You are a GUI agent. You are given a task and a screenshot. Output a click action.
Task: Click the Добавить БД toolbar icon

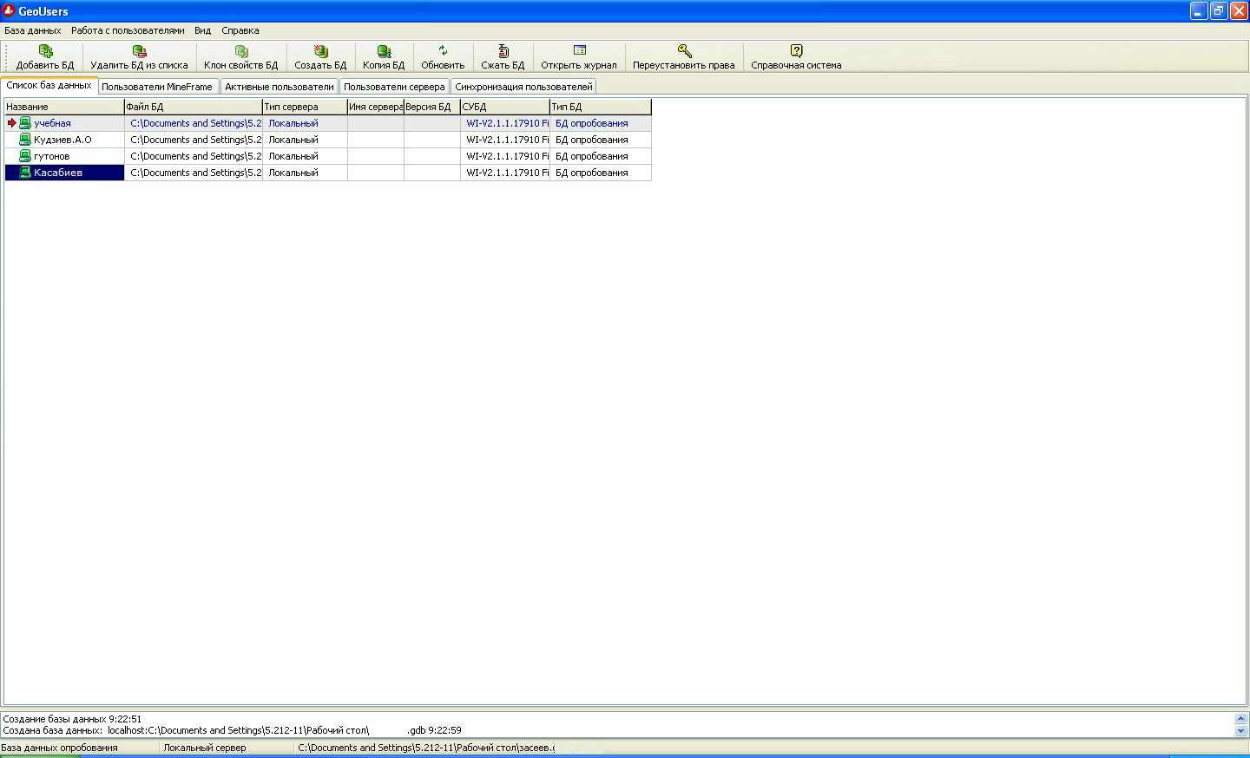coord(45,51)
